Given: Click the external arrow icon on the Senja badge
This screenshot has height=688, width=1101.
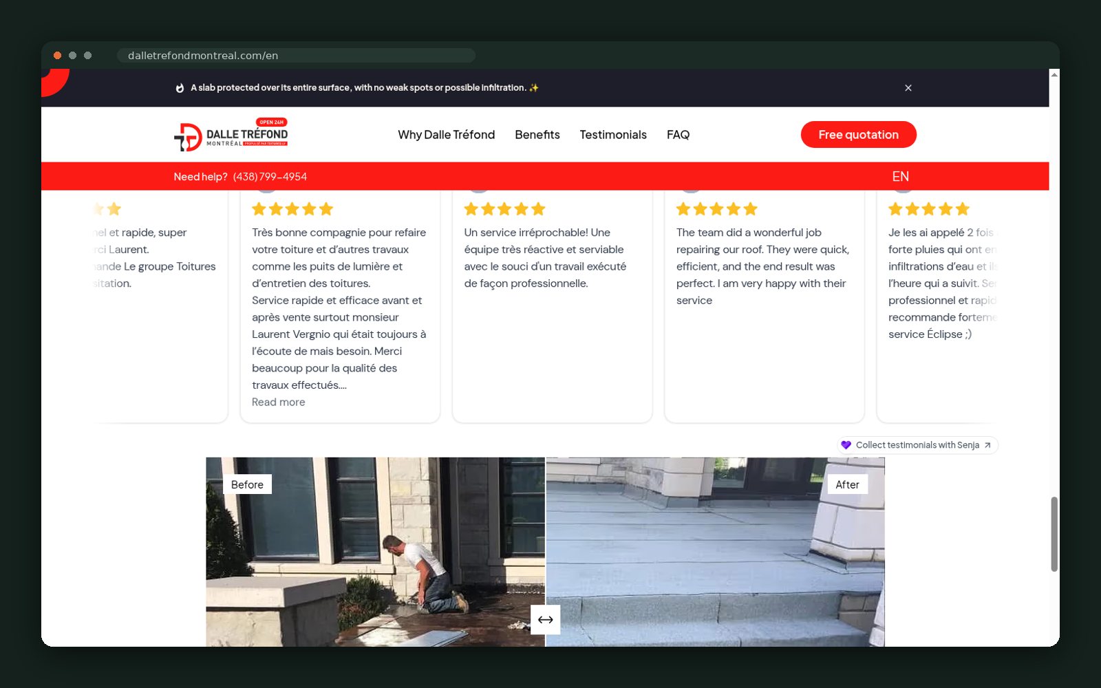Looking at the screenshot, I should pyautogui.click(x=987, y=445).
